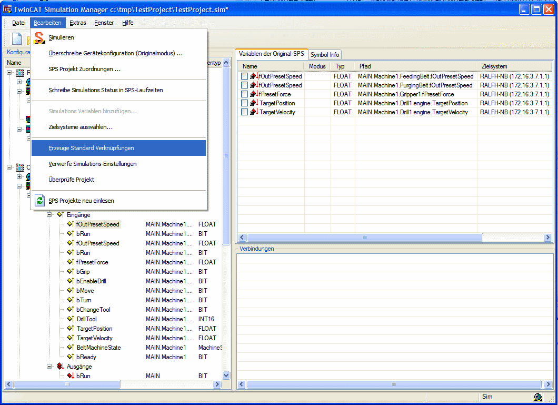558x405 pixels.
Task: Tick the checkbox for fPresetForce
Action: pyautogui.click(x=244, y=94)
